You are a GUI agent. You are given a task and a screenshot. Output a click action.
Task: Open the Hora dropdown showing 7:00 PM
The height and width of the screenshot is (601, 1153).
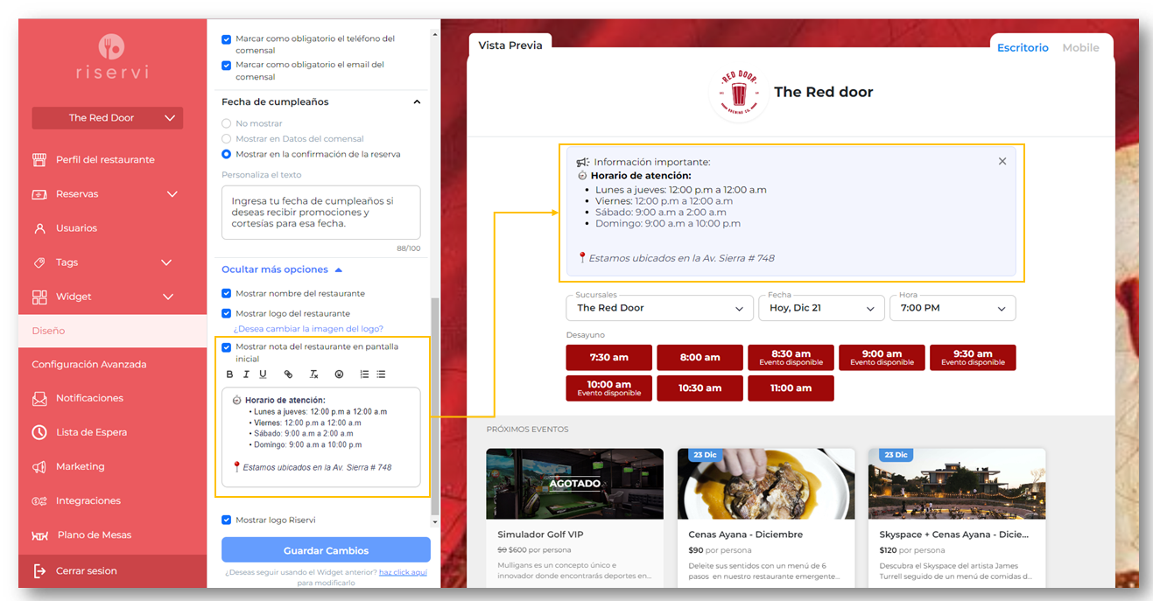click(953, 308)
